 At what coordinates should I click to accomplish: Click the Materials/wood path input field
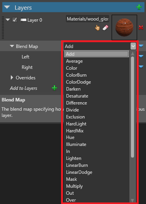tap(87, 19)
